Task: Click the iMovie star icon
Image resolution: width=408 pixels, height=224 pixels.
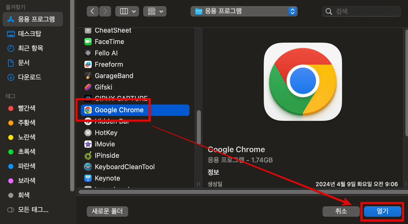Action: (88, 144)
